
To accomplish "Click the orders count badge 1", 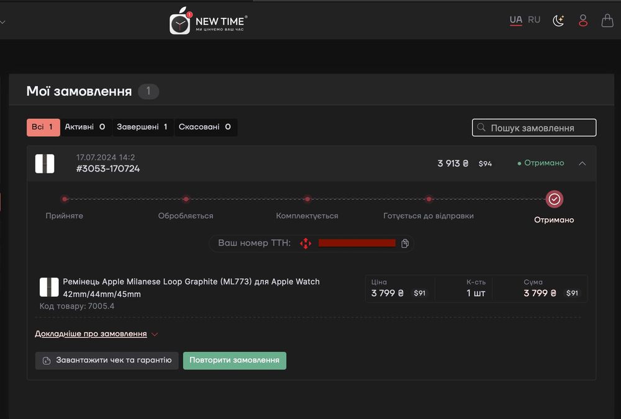I will tap(148, 91).
